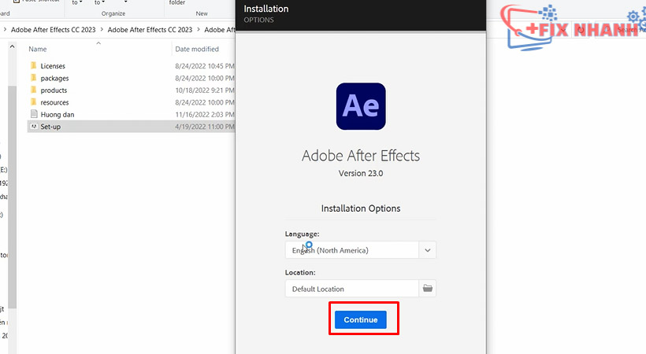Click the navigation pane scroll up arrow
The image size is (646, 354).
coord(13,46)
